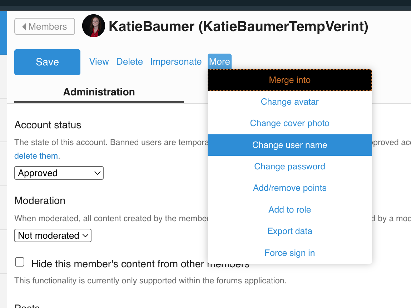Open Change password option
Viewport: 411px width, 308px height.
click(x=289, y=167)
